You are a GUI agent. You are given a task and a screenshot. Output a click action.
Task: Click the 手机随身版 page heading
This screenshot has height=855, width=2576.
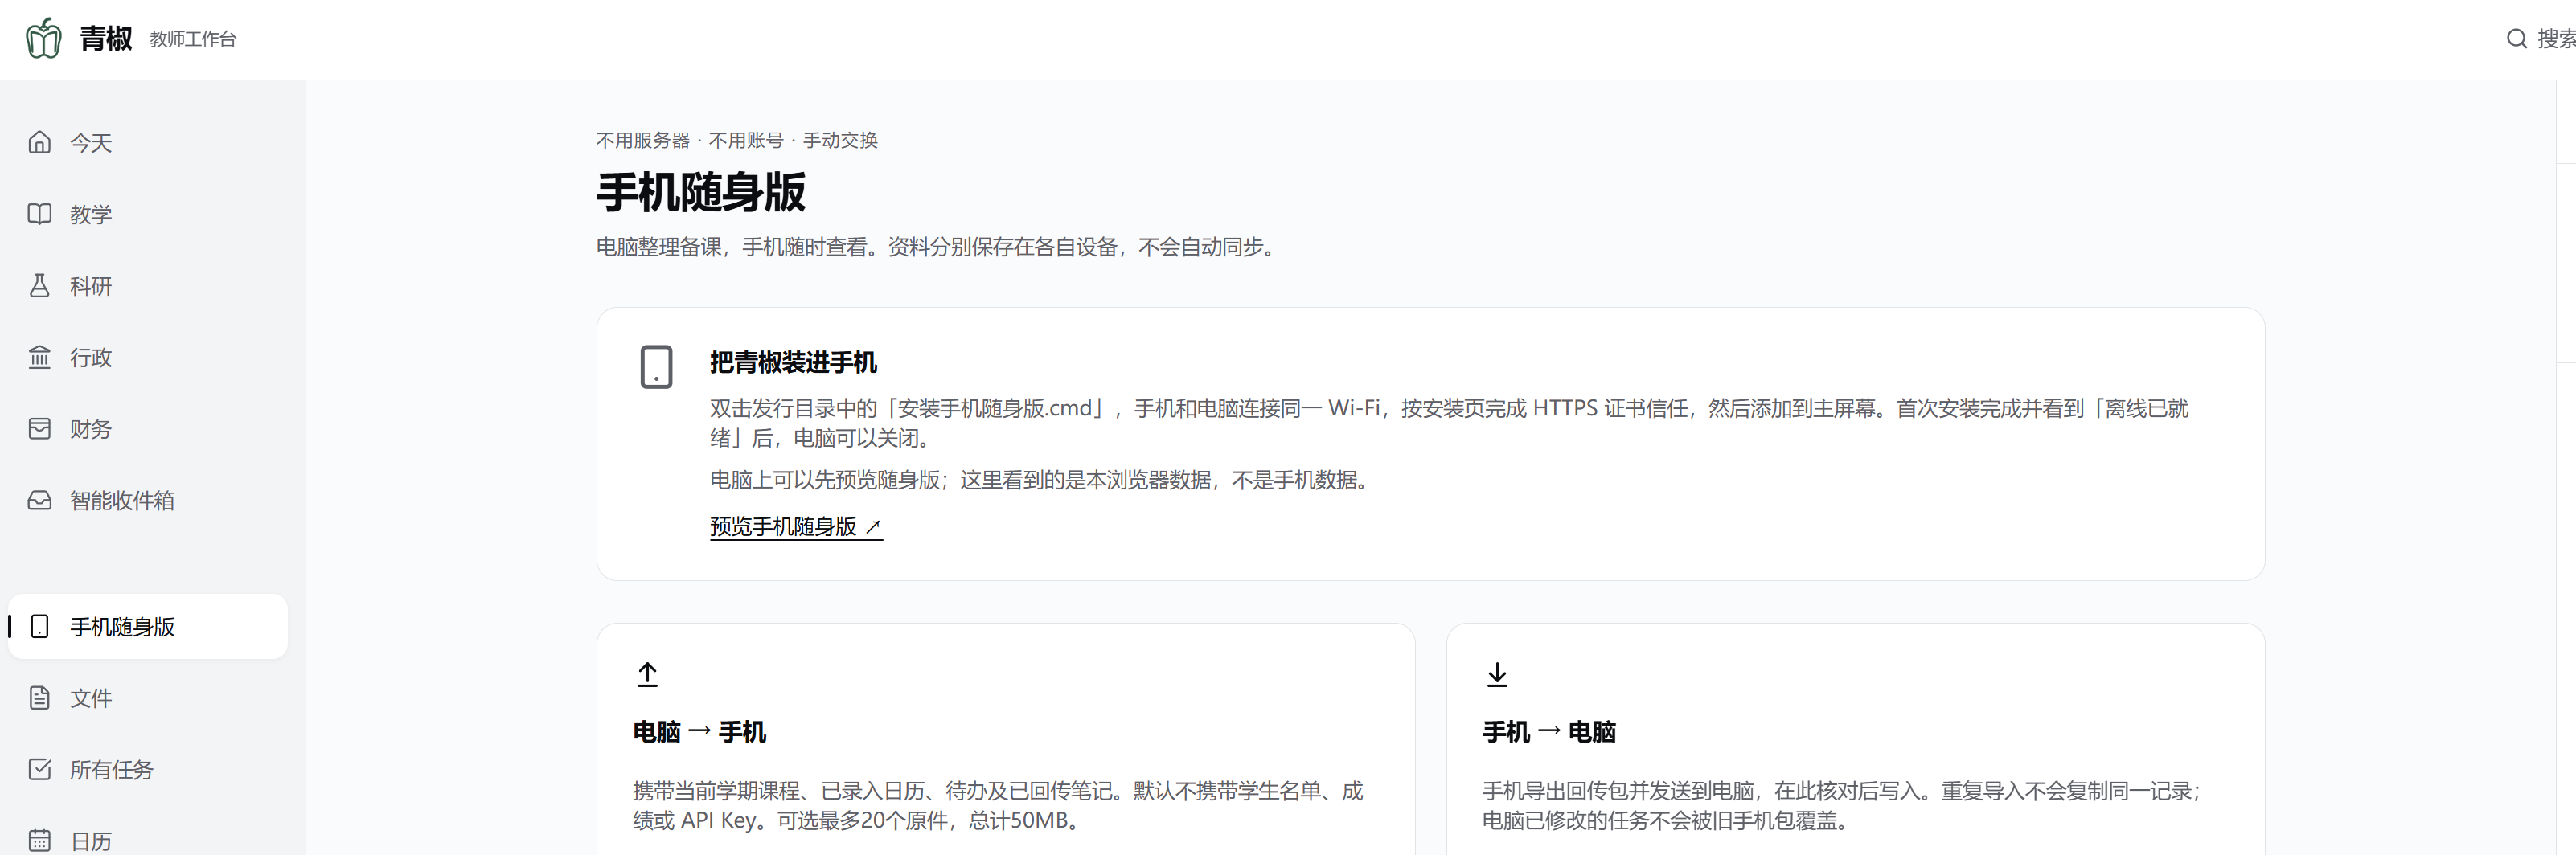(x=701, y=193)
